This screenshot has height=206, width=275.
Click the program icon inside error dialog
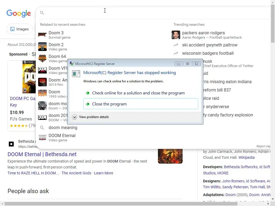click(76, 73)
